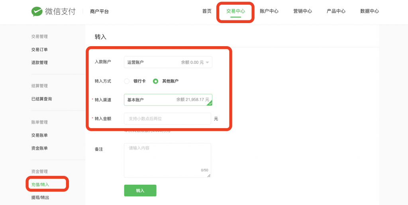Image resolution: width=408 pixels, height=205 pixels.
Task: Expand the 入款账户 dropdown arrow
Action: coord(207,62)
